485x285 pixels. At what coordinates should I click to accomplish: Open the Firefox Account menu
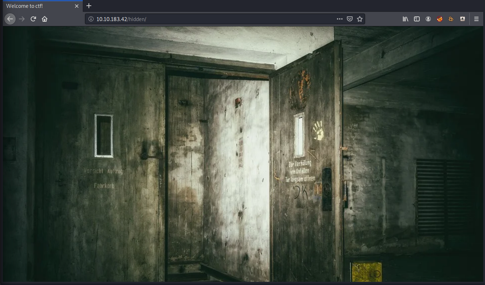[428, 19]
